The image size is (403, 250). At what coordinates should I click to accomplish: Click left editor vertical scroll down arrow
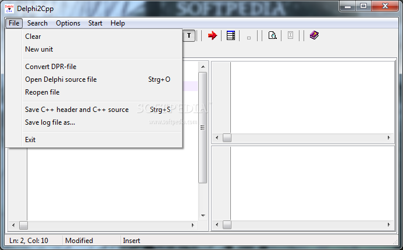tap(203, 216)
